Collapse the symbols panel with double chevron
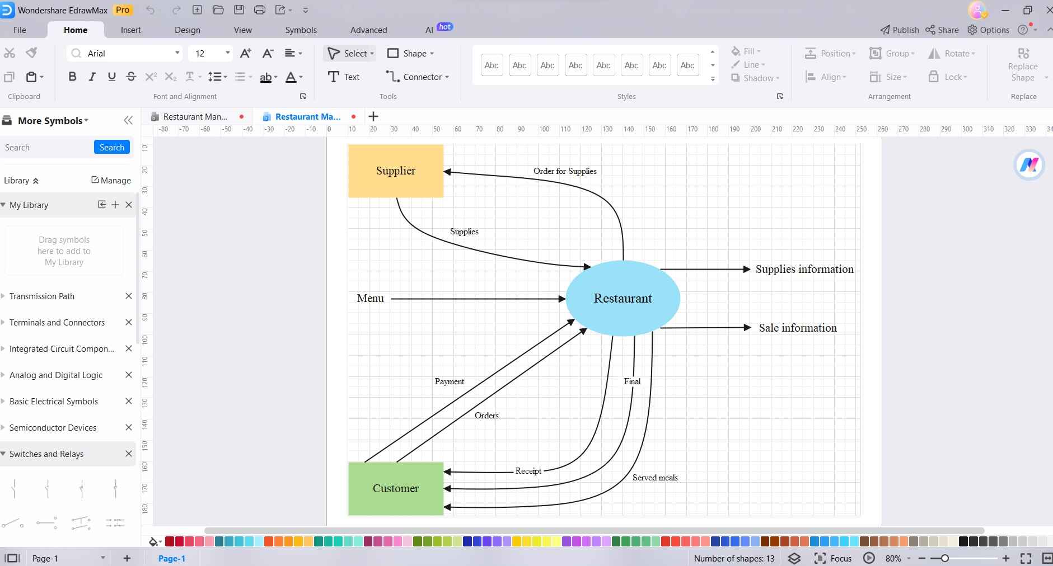Viewport: 1053px width, 566px height. pyautogui.click(x=128, y=120)
